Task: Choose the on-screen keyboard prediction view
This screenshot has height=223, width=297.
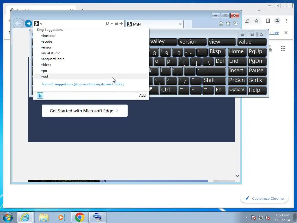Action: click(x=222, y=42)
